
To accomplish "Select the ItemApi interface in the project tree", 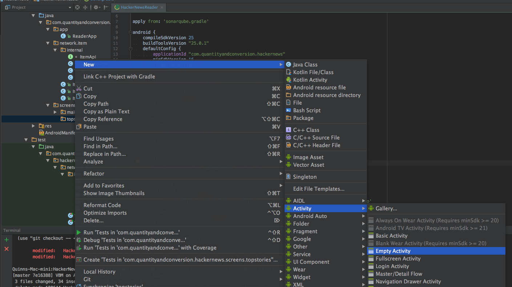I will (88, 57).
